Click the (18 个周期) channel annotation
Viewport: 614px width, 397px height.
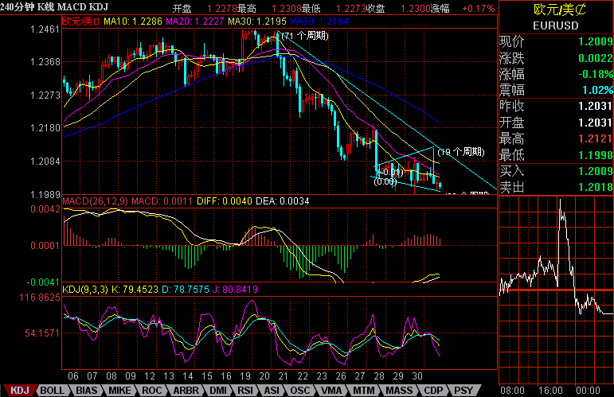pos(461,152)
